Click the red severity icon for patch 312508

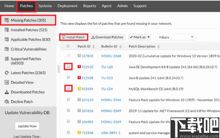[79, 78]
